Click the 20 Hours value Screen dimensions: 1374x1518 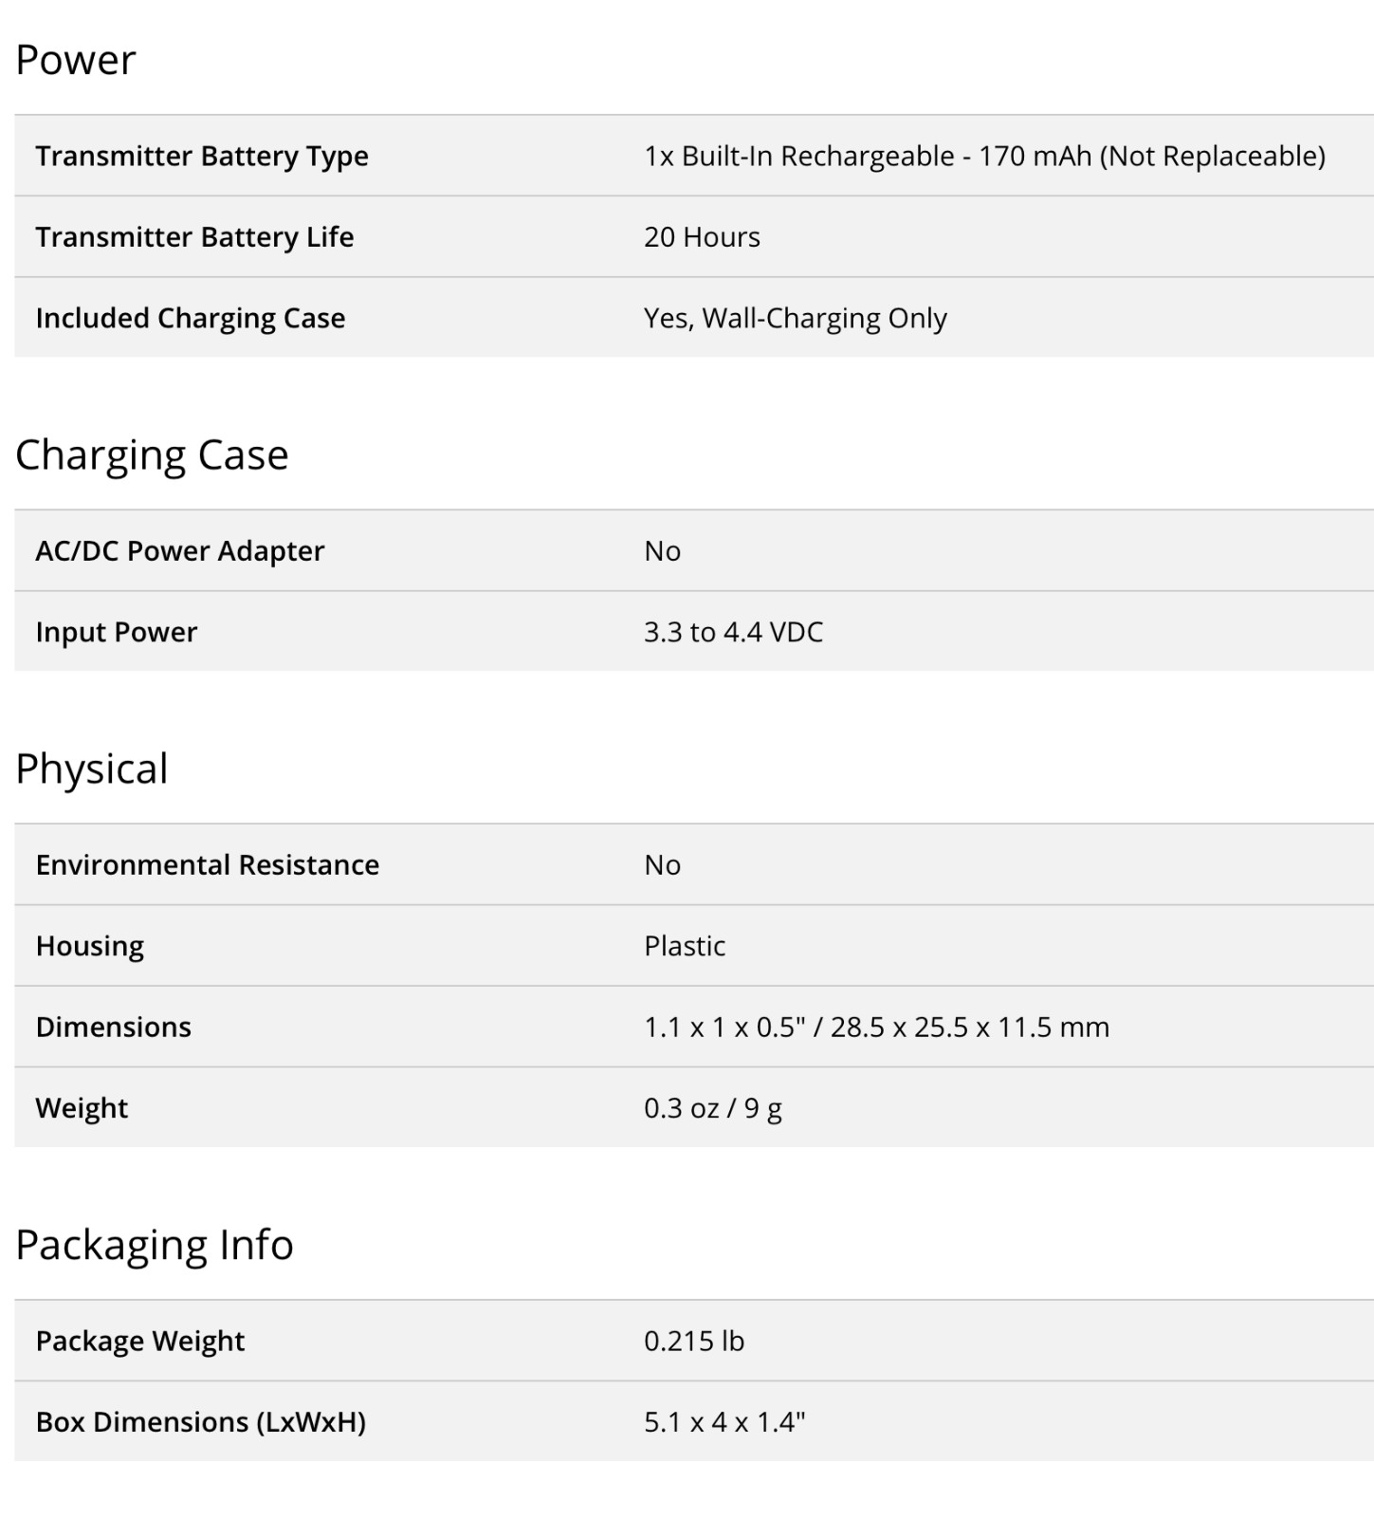click(x=702, y=236)
